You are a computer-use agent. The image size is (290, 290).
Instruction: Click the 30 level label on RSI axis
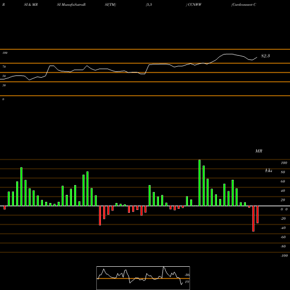4,85
